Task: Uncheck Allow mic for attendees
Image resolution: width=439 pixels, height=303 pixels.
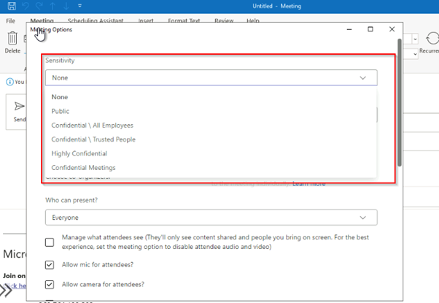Action: tap(50, 265)
